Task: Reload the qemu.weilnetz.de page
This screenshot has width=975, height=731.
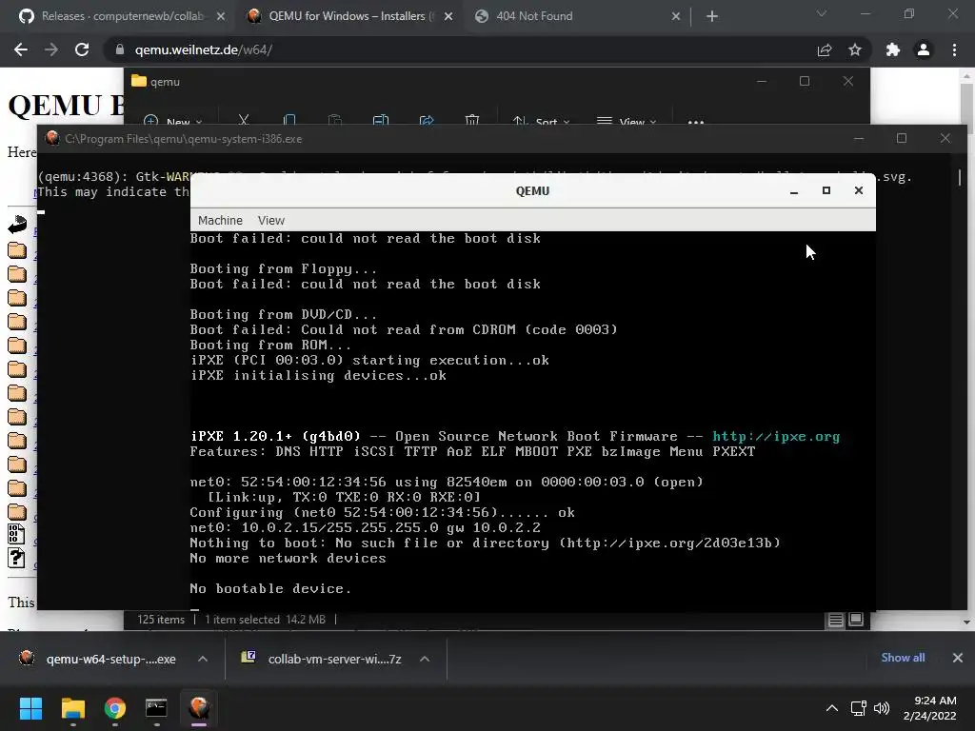Action: pyautogui.click(x=82, y=49)
